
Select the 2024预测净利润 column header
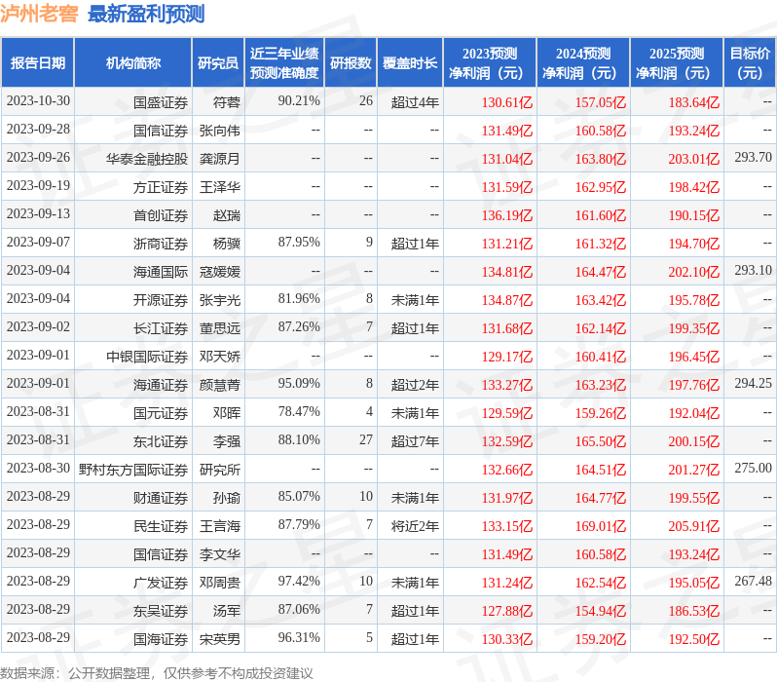(583, 63)
